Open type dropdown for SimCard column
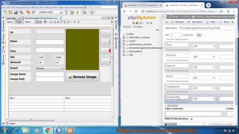 click(204, 57)
